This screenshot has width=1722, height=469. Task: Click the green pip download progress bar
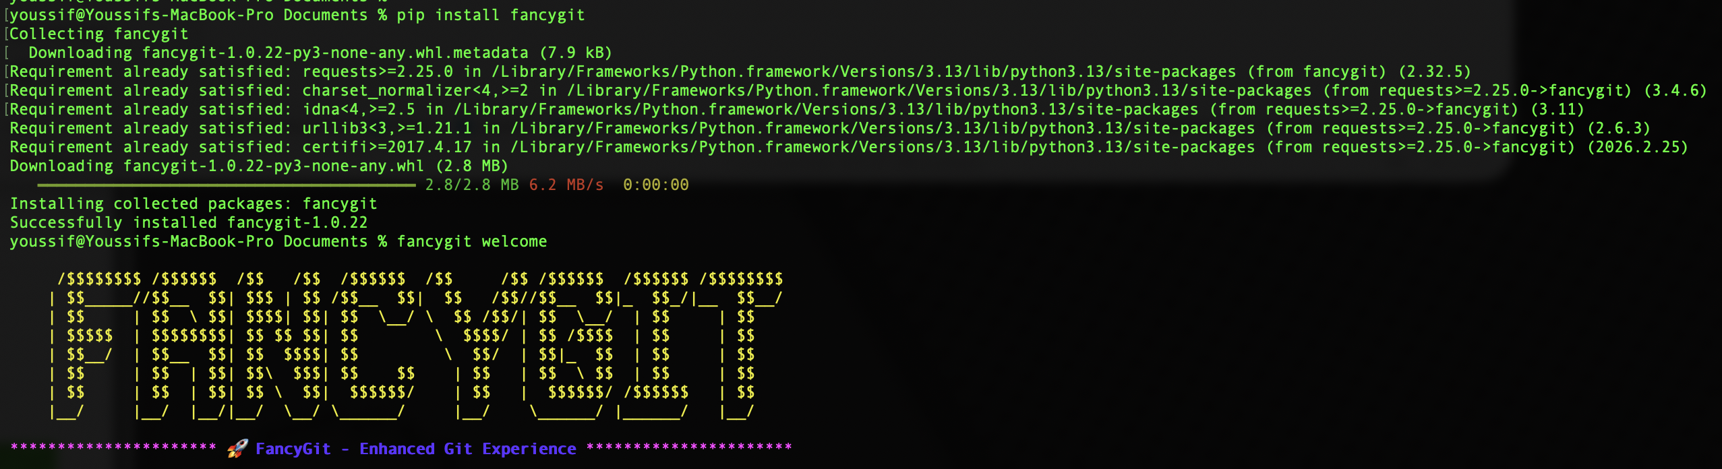coord(227,185)
